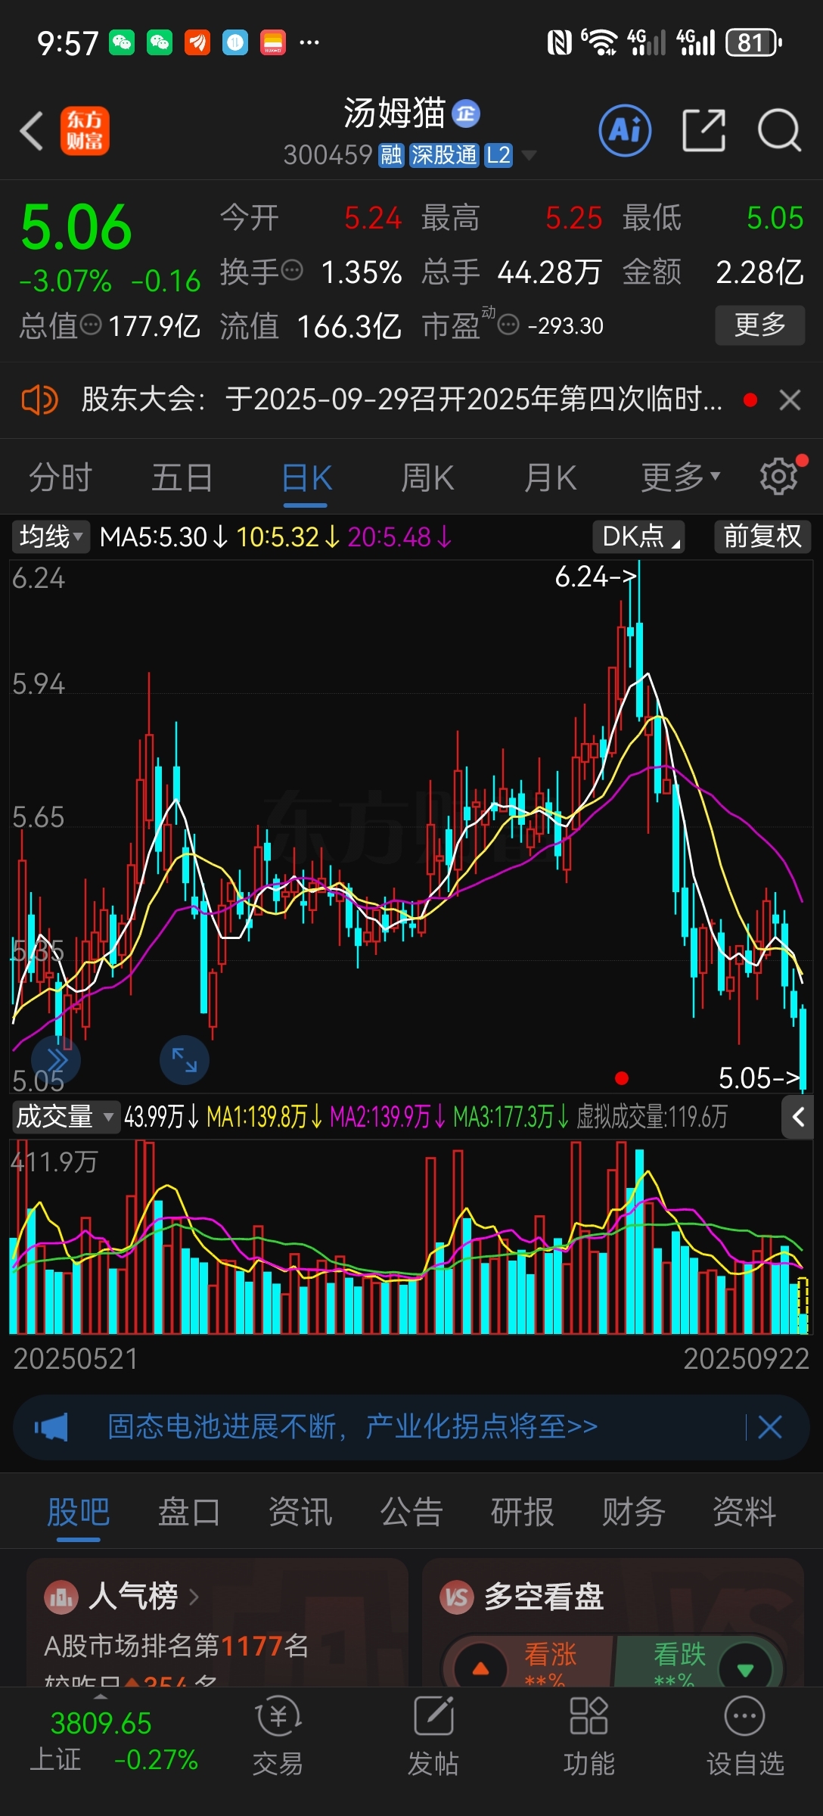
Task: Tap the 总值 info icon
Action: point(91,325)
